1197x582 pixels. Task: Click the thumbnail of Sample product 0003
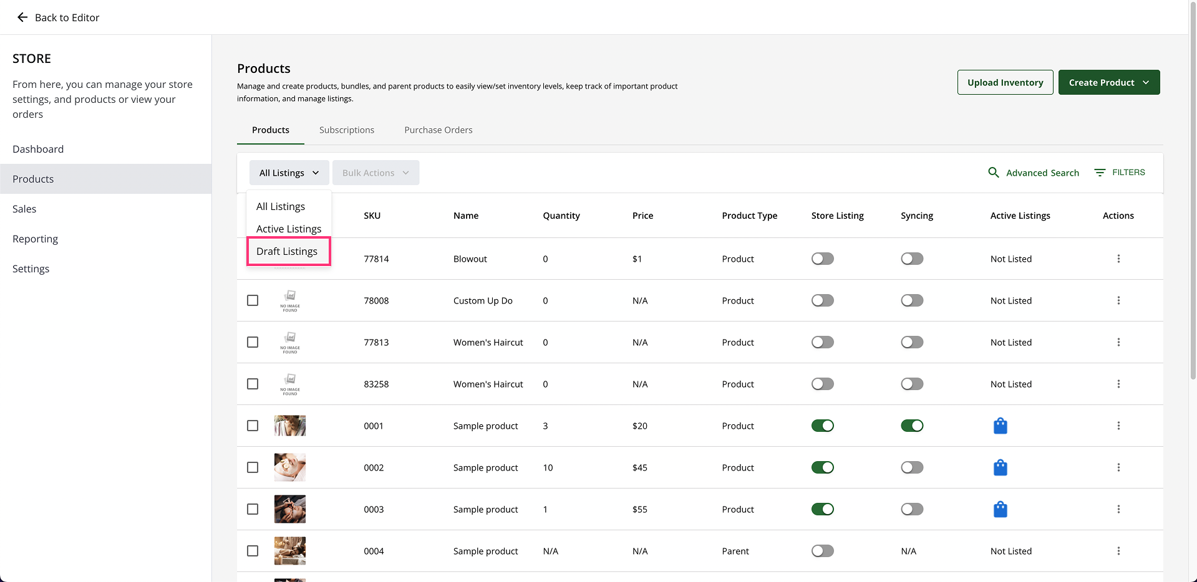[290, 509]
